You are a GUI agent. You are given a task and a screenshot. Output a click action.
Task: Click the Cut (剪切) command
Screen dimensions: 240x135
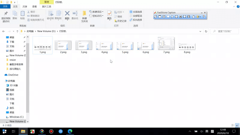click(x=31, y=12)
